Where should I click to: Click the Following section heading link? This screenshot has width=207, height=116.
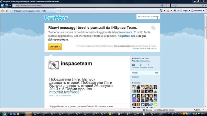click(x=136, y=83)
